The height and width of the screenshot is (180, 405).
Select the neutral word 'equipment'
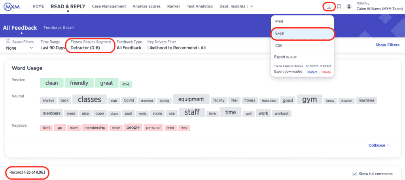coord(191,99)
